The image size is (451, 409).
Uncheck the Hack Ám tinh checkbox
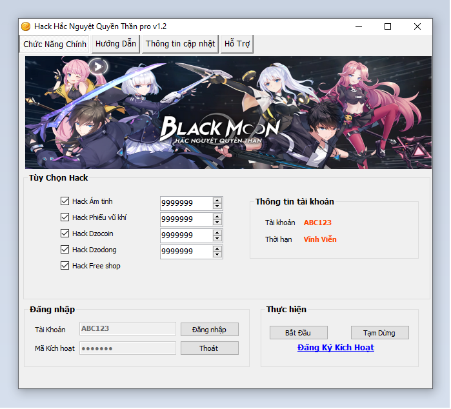point(65,201)
